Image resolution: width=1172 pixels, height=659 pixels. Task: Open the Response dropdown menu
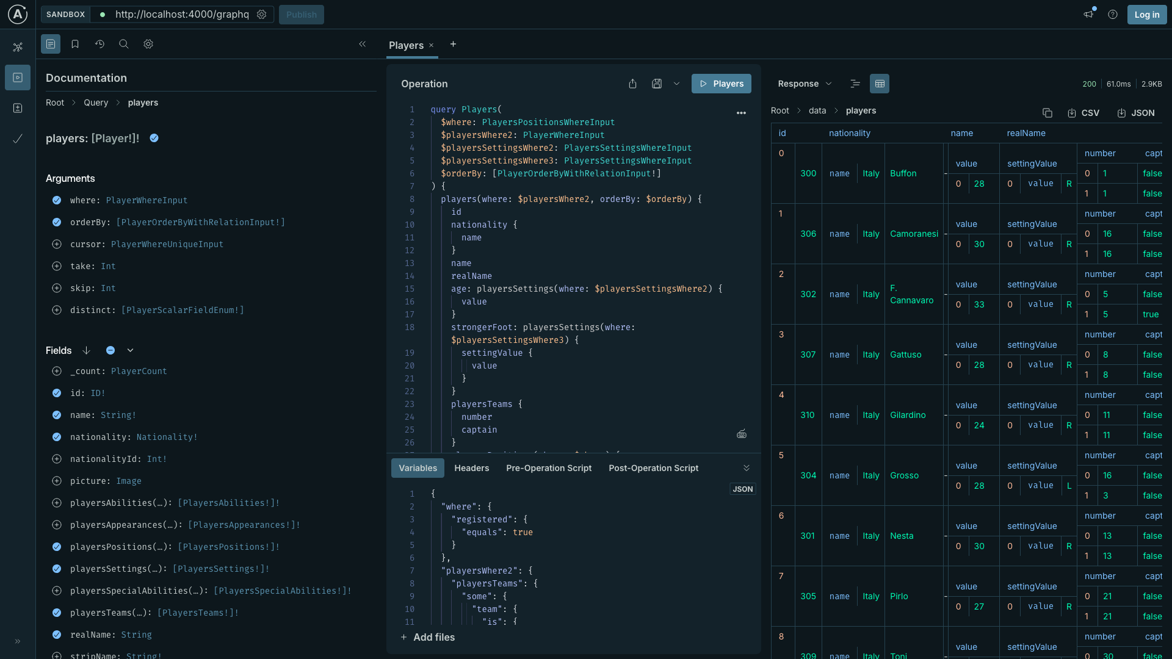tap(805, 84)
